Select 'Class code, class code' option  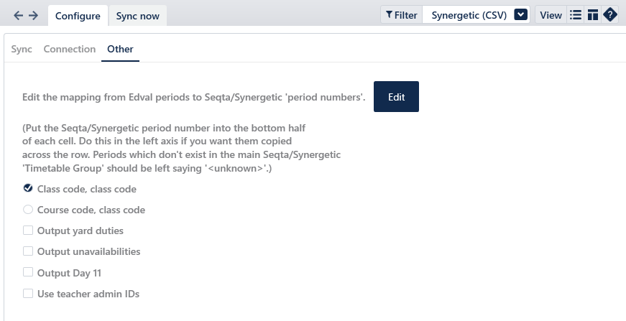(28, 189)
